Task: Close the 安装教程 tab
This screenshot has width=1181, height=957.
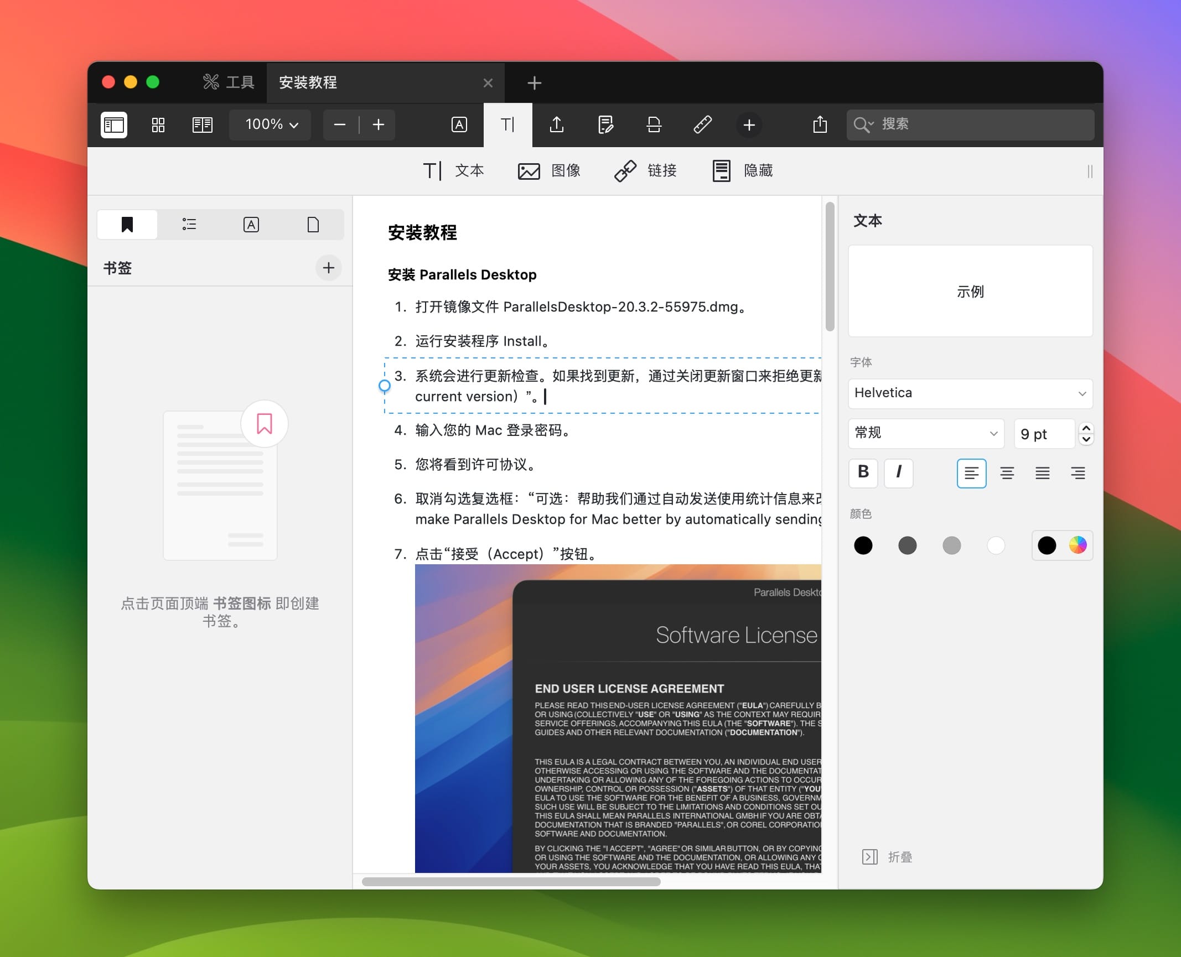Action: (488, 83)
